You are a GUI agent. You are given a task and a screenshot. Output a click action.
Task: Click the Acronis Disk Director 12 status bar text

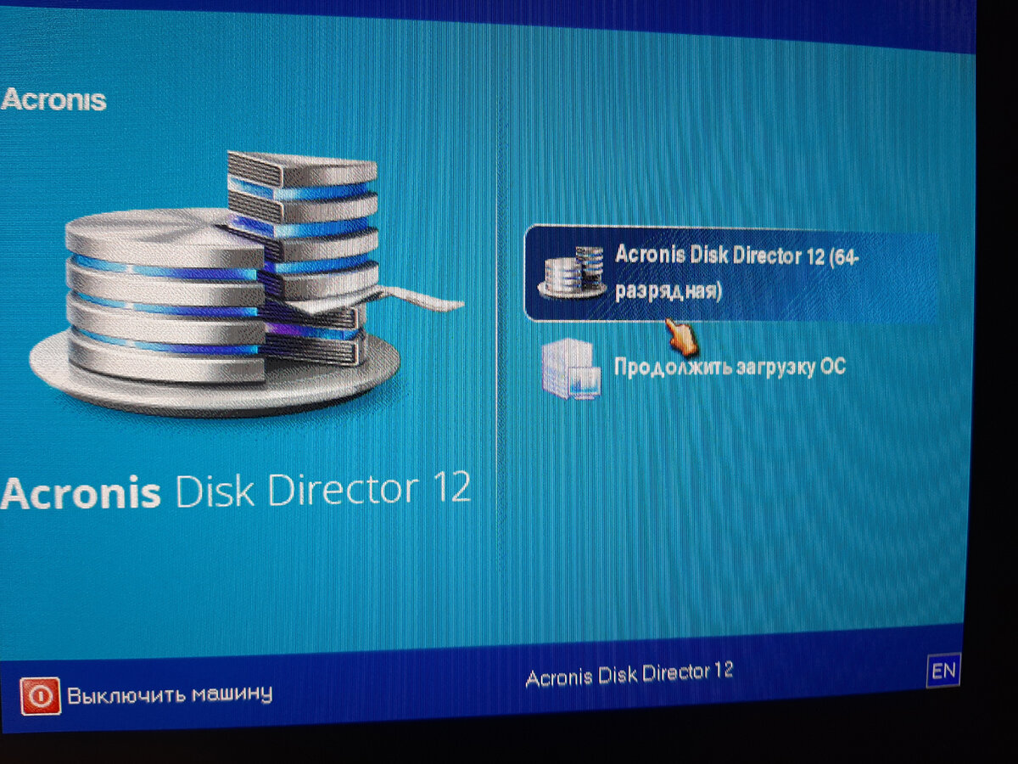[629, 676]
